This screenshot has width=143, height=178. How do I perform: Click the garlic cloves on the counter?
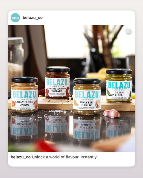pos(111,113)
